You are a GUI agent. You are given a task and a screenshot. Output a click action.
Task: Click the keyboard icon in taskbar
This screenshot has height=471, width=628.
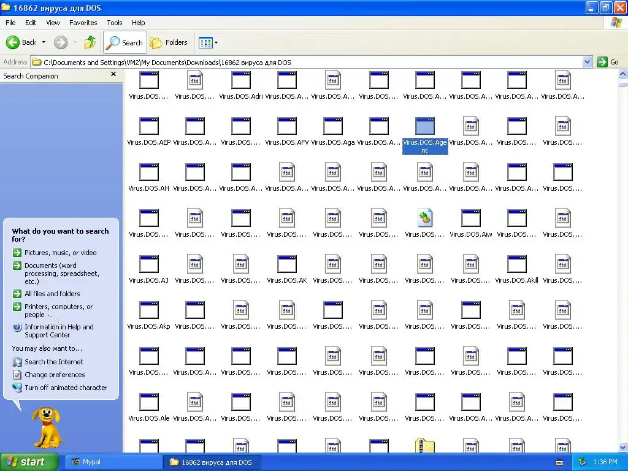coord(559,462)
